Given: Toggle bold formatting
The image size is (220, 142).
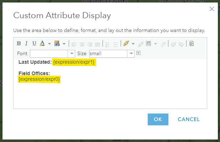Looking at the screenshot, I should [x=19, y=43].
